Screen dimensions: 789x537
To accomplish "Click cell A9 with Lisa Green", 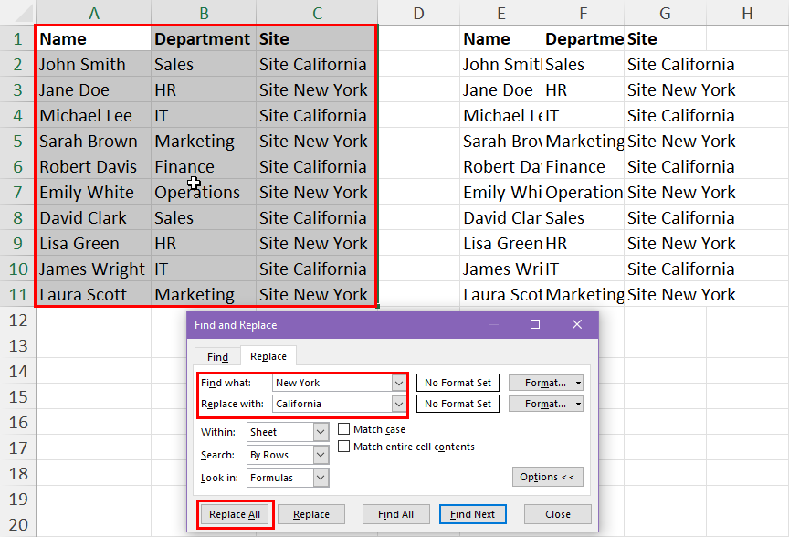I will click(x=93, y=243).
